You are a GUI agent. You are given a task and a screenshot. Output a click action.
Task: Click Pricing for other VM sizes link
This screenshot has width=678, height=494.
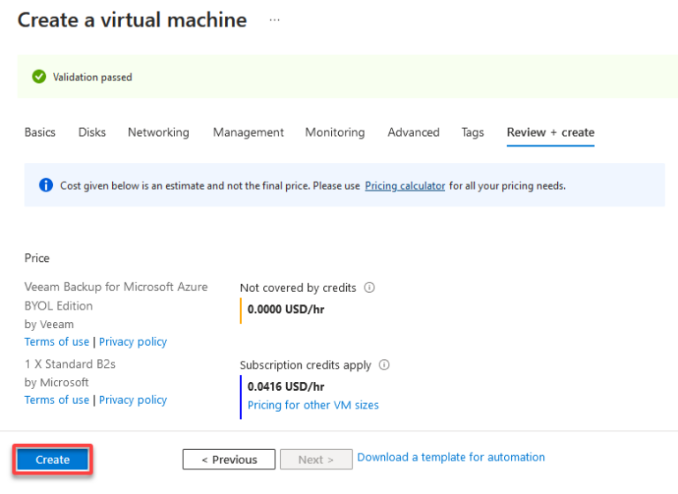point(313,405)
